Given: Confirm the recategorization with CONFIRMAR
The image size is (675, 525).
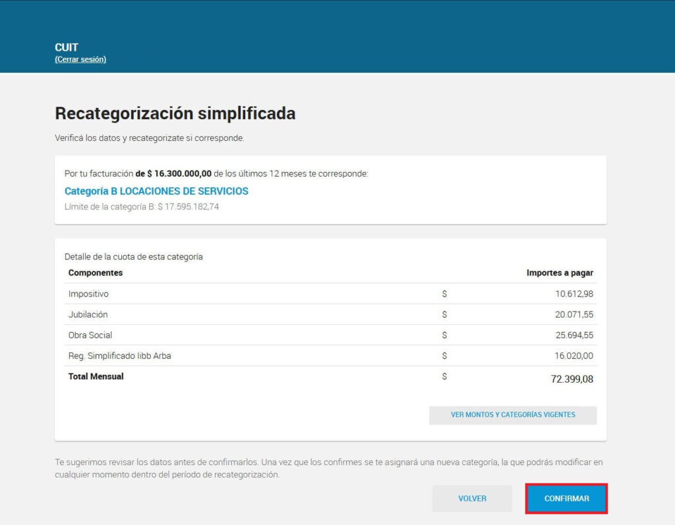Looking at the screenshot, I should coord(566,498).
